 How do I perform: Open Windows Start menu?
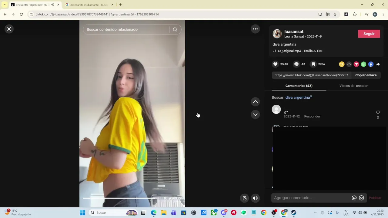[x=82, y=213]
